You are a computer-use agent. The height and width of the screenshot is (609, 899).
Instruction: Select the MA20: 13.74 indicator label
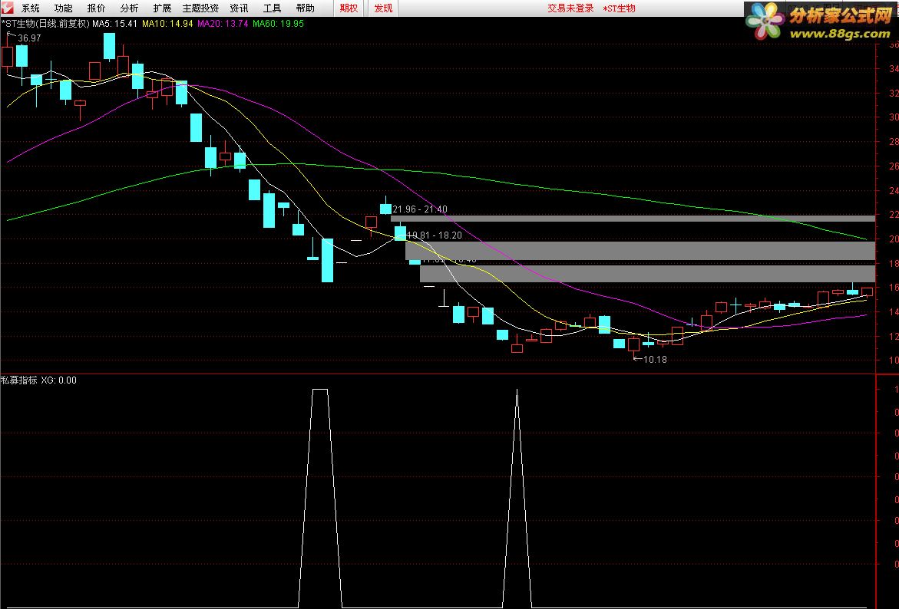[x=223, y=24]
